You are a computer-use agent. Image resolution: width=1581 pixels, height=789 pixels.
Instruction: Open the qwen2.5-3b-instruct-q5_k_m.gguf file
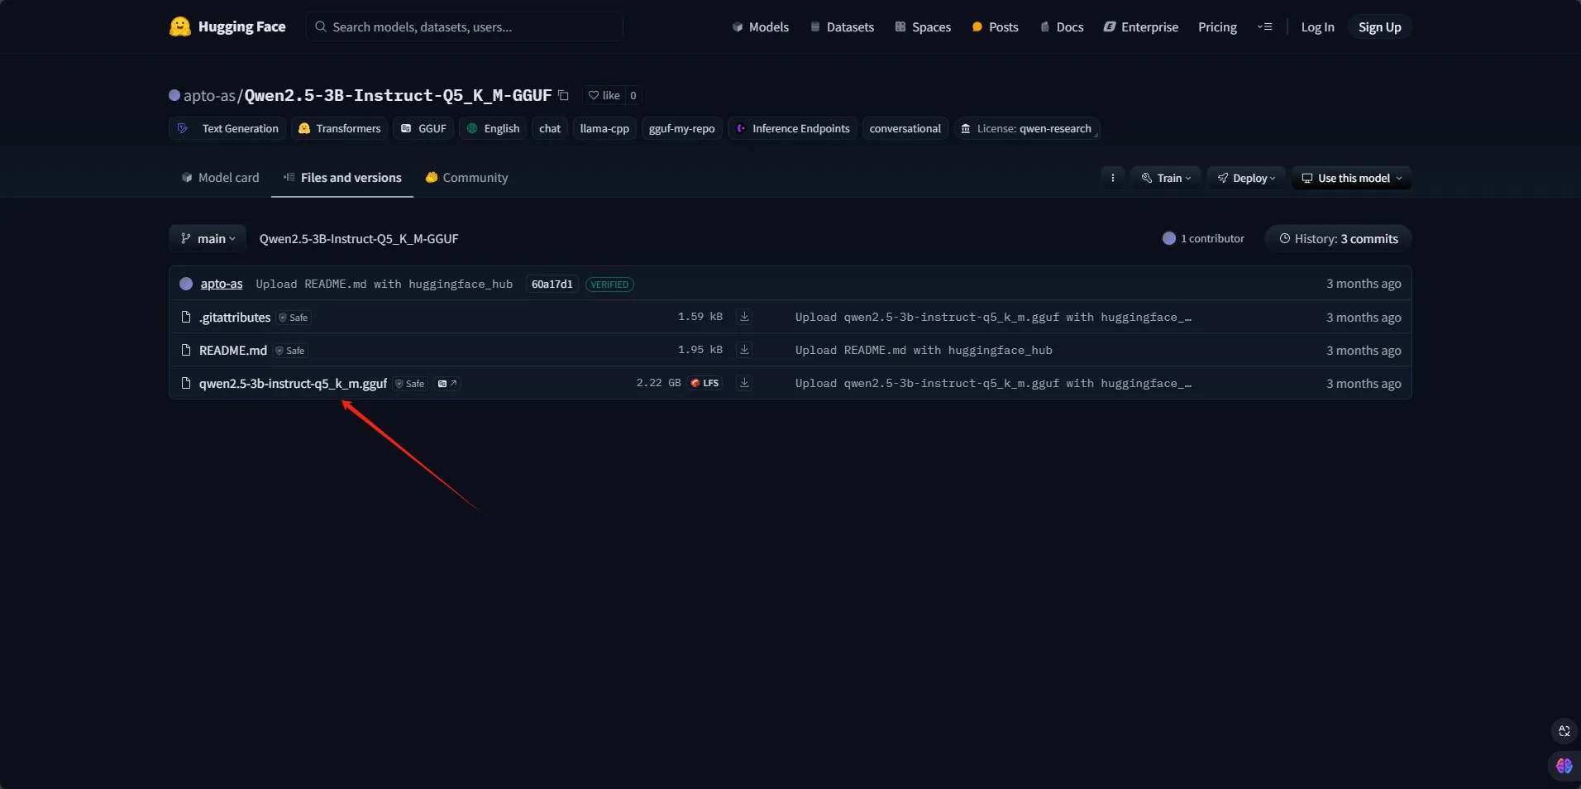pyautogui.click(x=293, y=383)
